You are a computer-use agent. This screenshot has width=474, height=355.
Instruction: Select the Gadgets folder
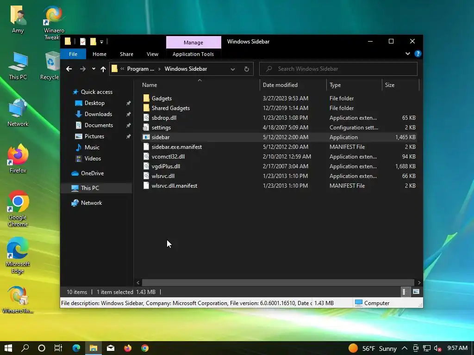[162, 98]
